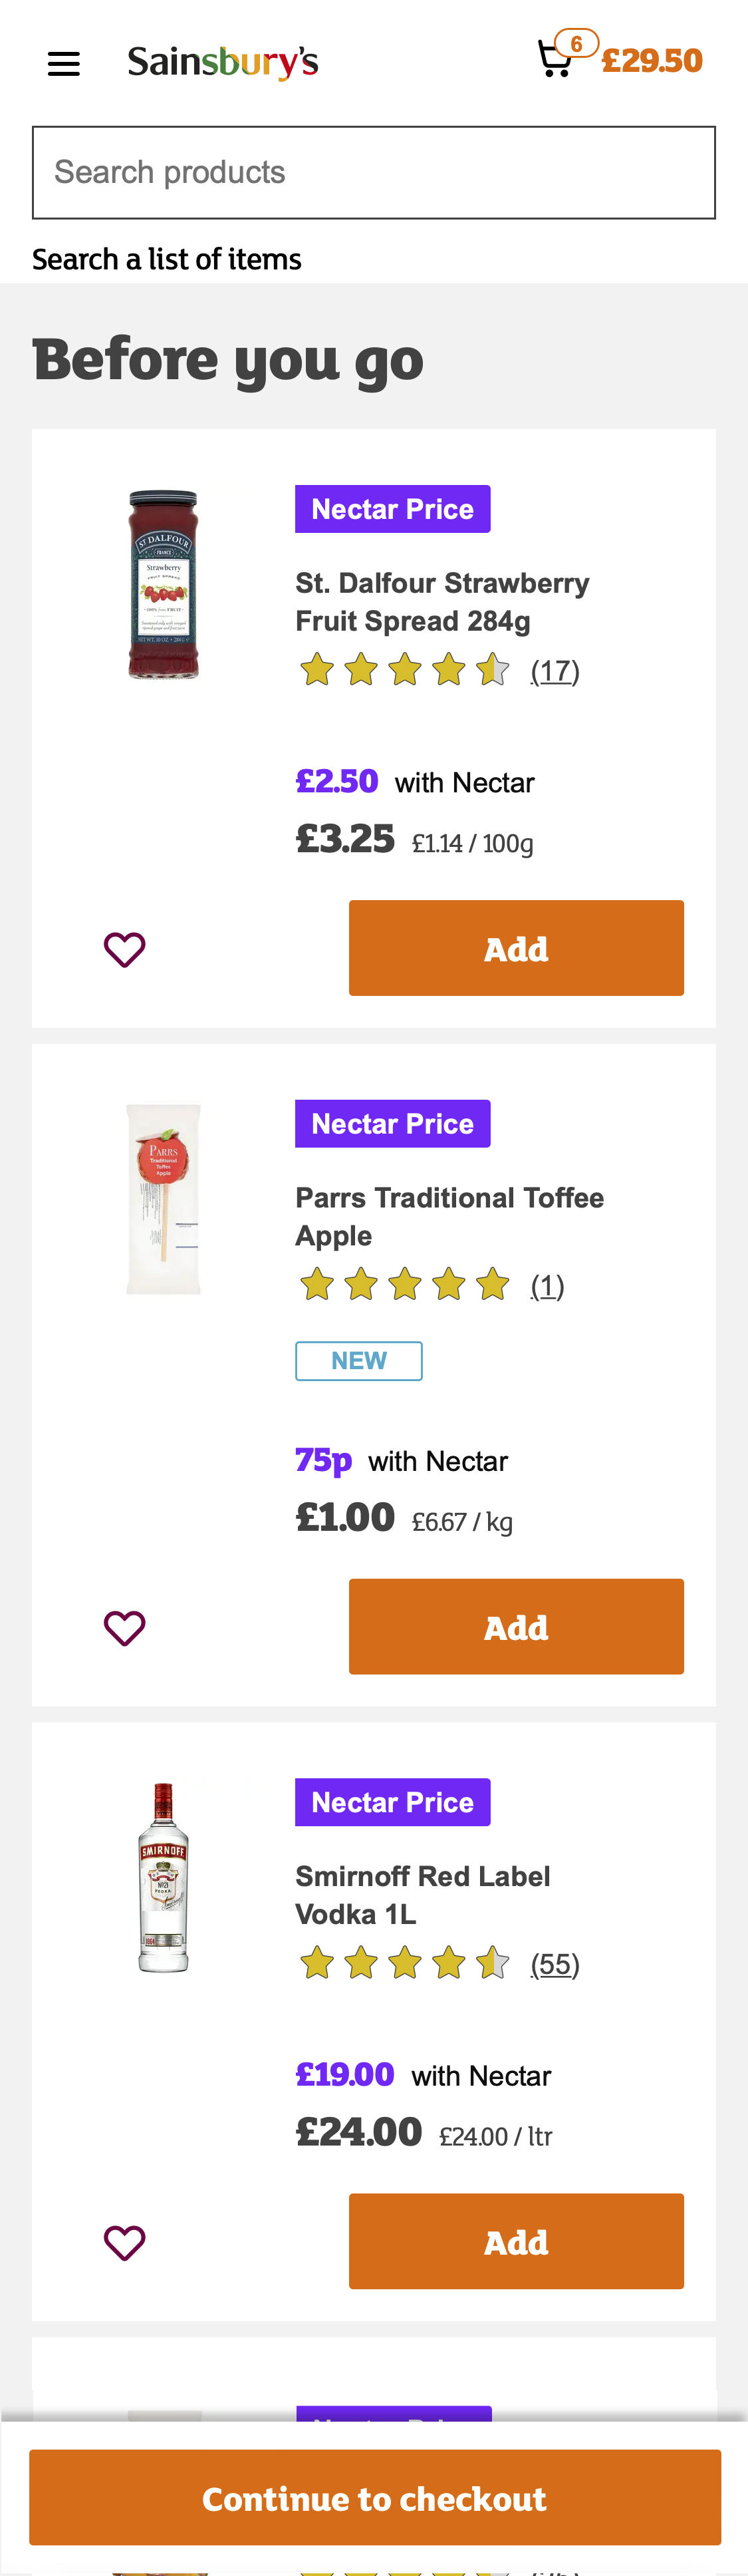View the St. Dalfour Fruit Spread jar image
748x2576 pixels.
[x=163, y=585]
